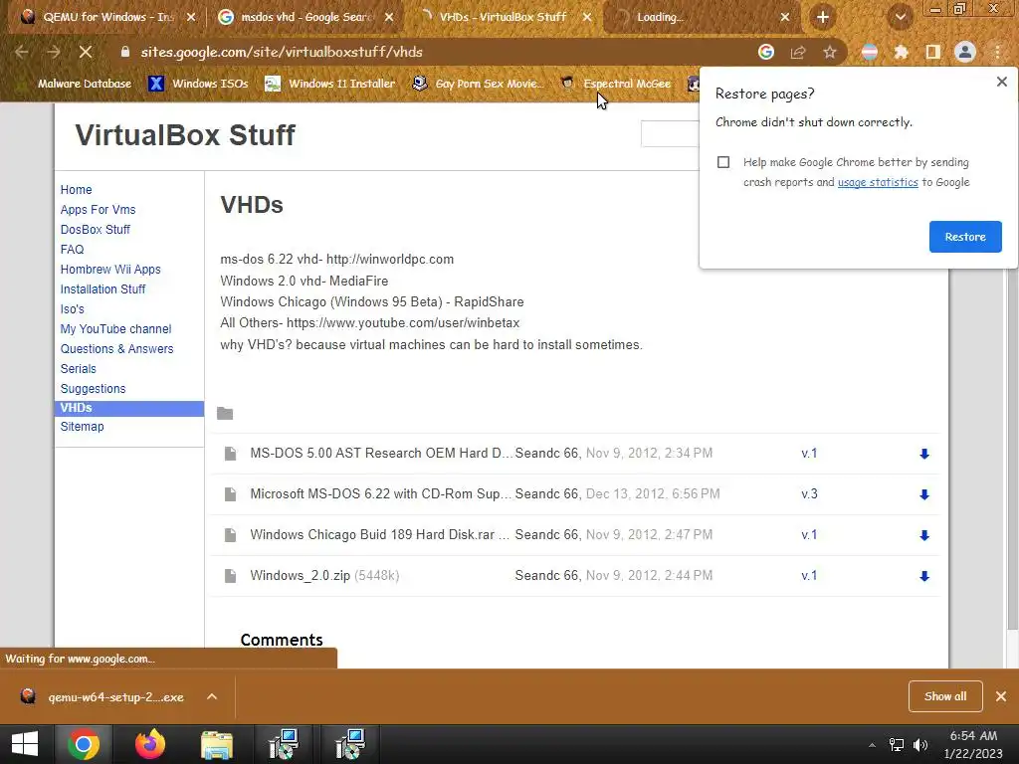Close the Loading tab

(785, 17)
